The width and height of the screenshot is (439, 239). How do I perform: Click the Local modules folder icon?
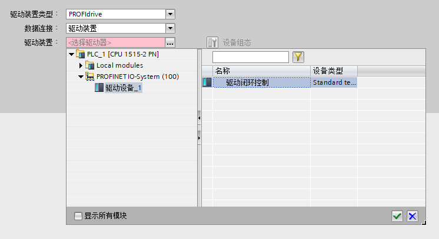90,65
